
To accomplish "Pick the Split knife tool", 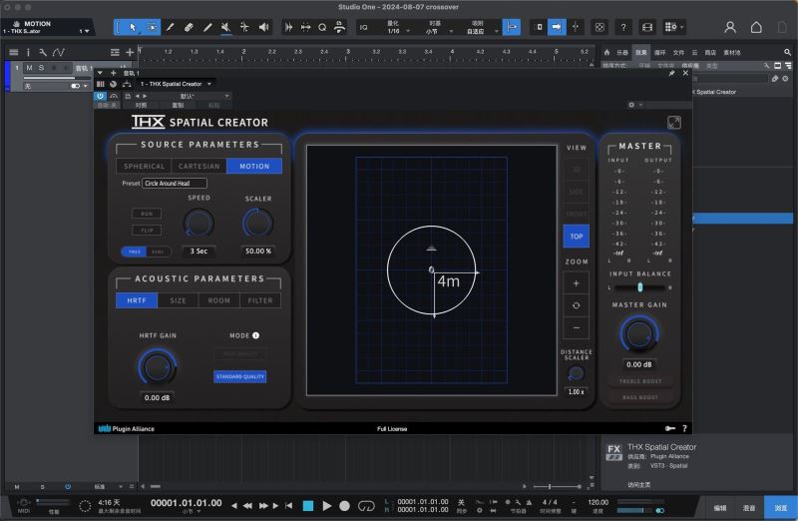I will point(170,27).
